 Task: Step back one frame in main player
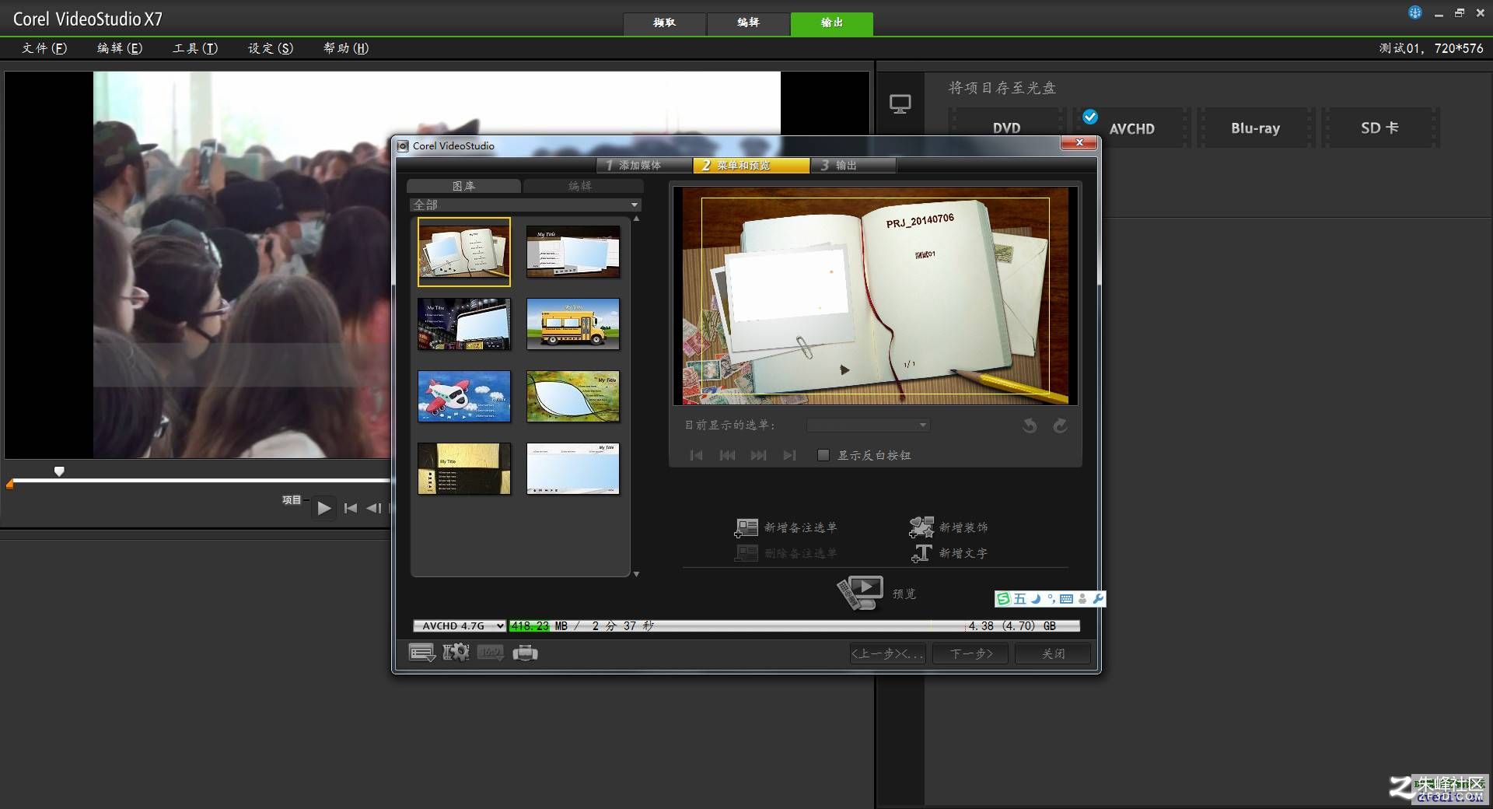tap(374, 509)
